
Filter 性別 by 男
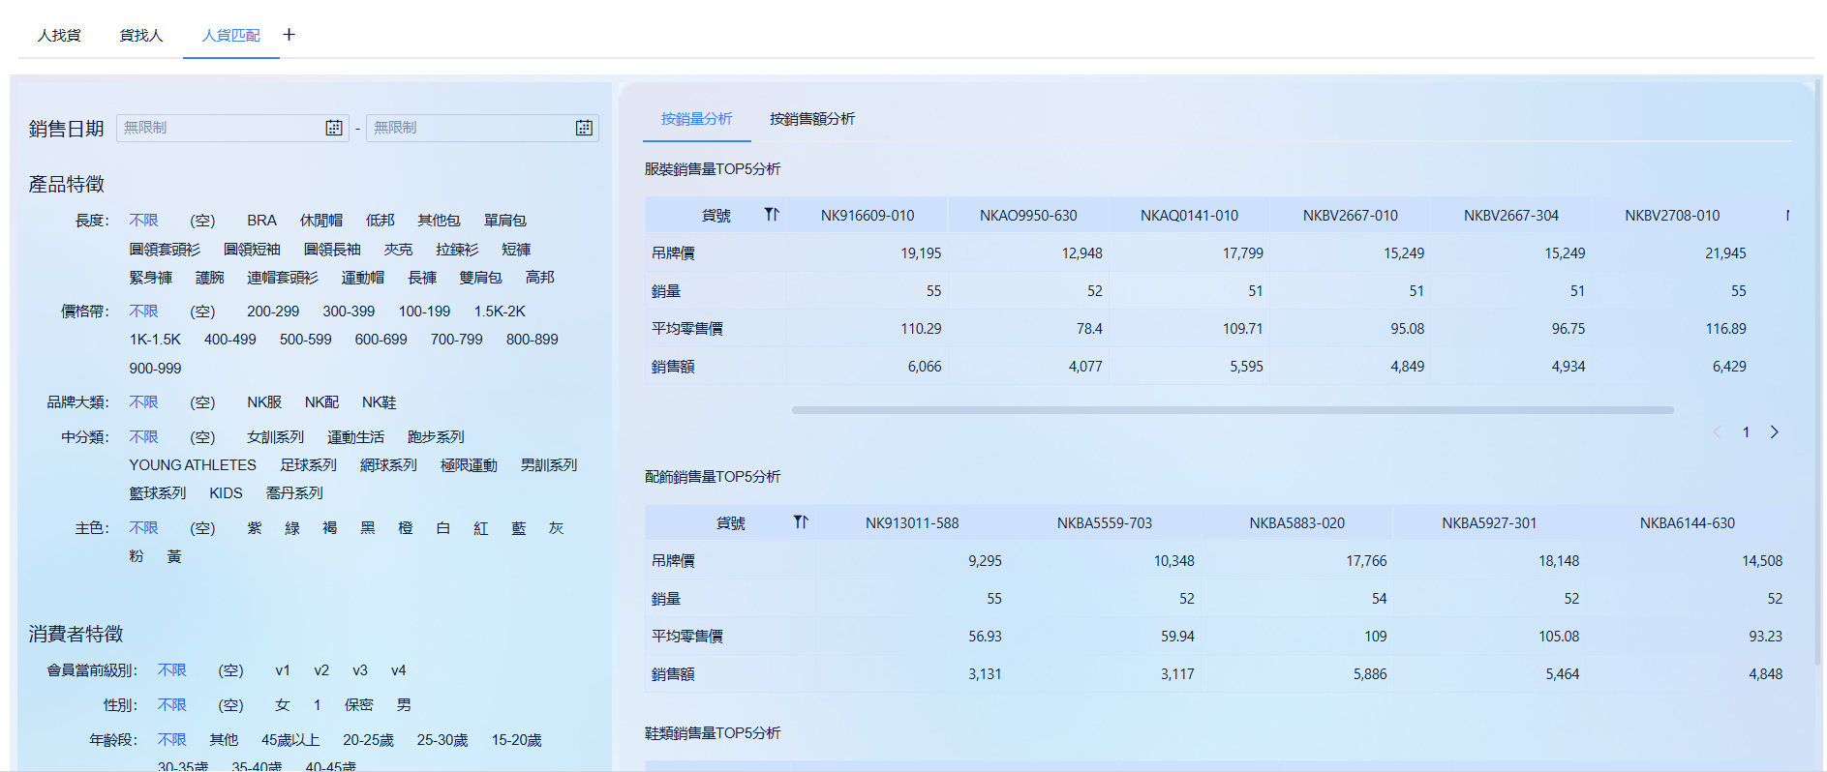click(404, 705)
